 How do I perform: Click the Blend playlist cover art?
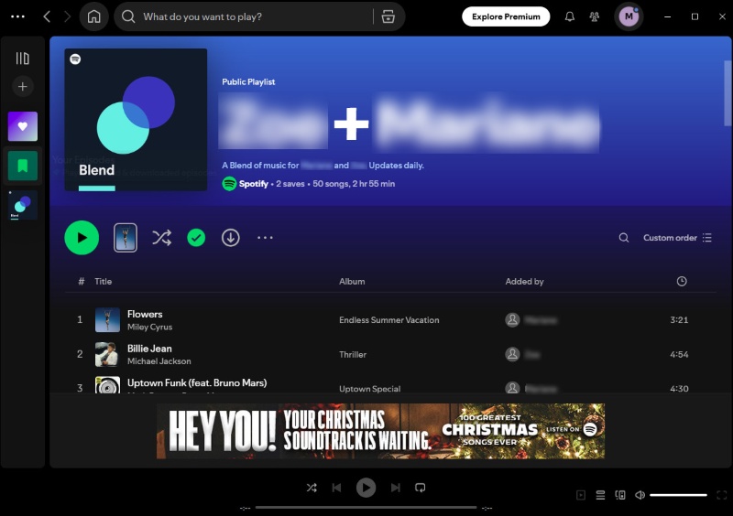136,120
